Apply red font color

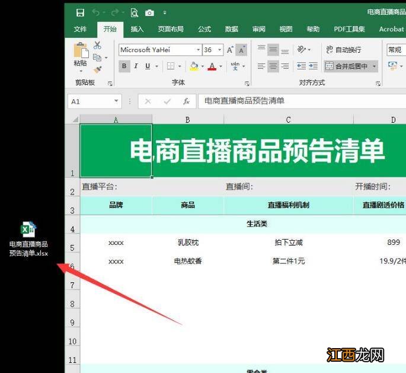point(212,66)
